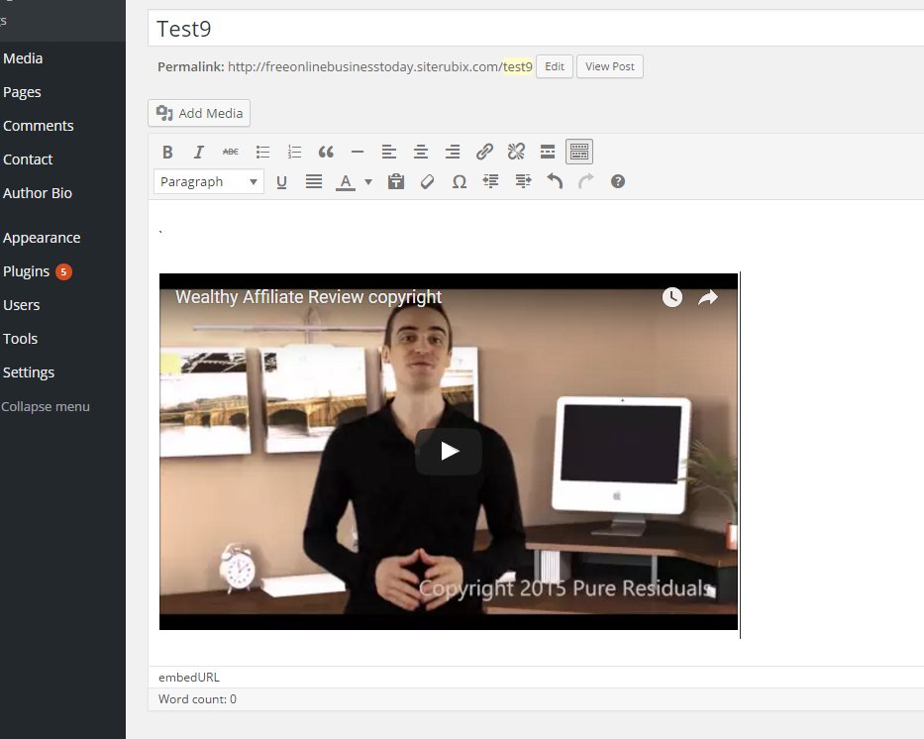The image size is (924, 739).
Task: Insert Read More tag
Action: pyautogui.click(x=548, y=152)
